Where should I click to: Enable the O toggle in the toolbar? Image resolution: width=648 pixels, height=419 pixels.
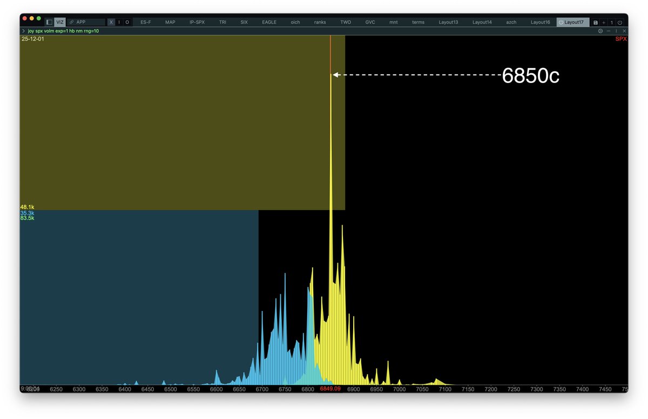pyautogui.click(x=127, y=22)
